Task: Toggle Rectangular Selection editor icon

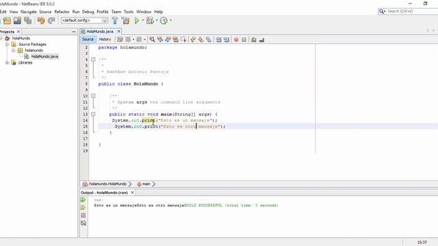Action: (183, 40)
